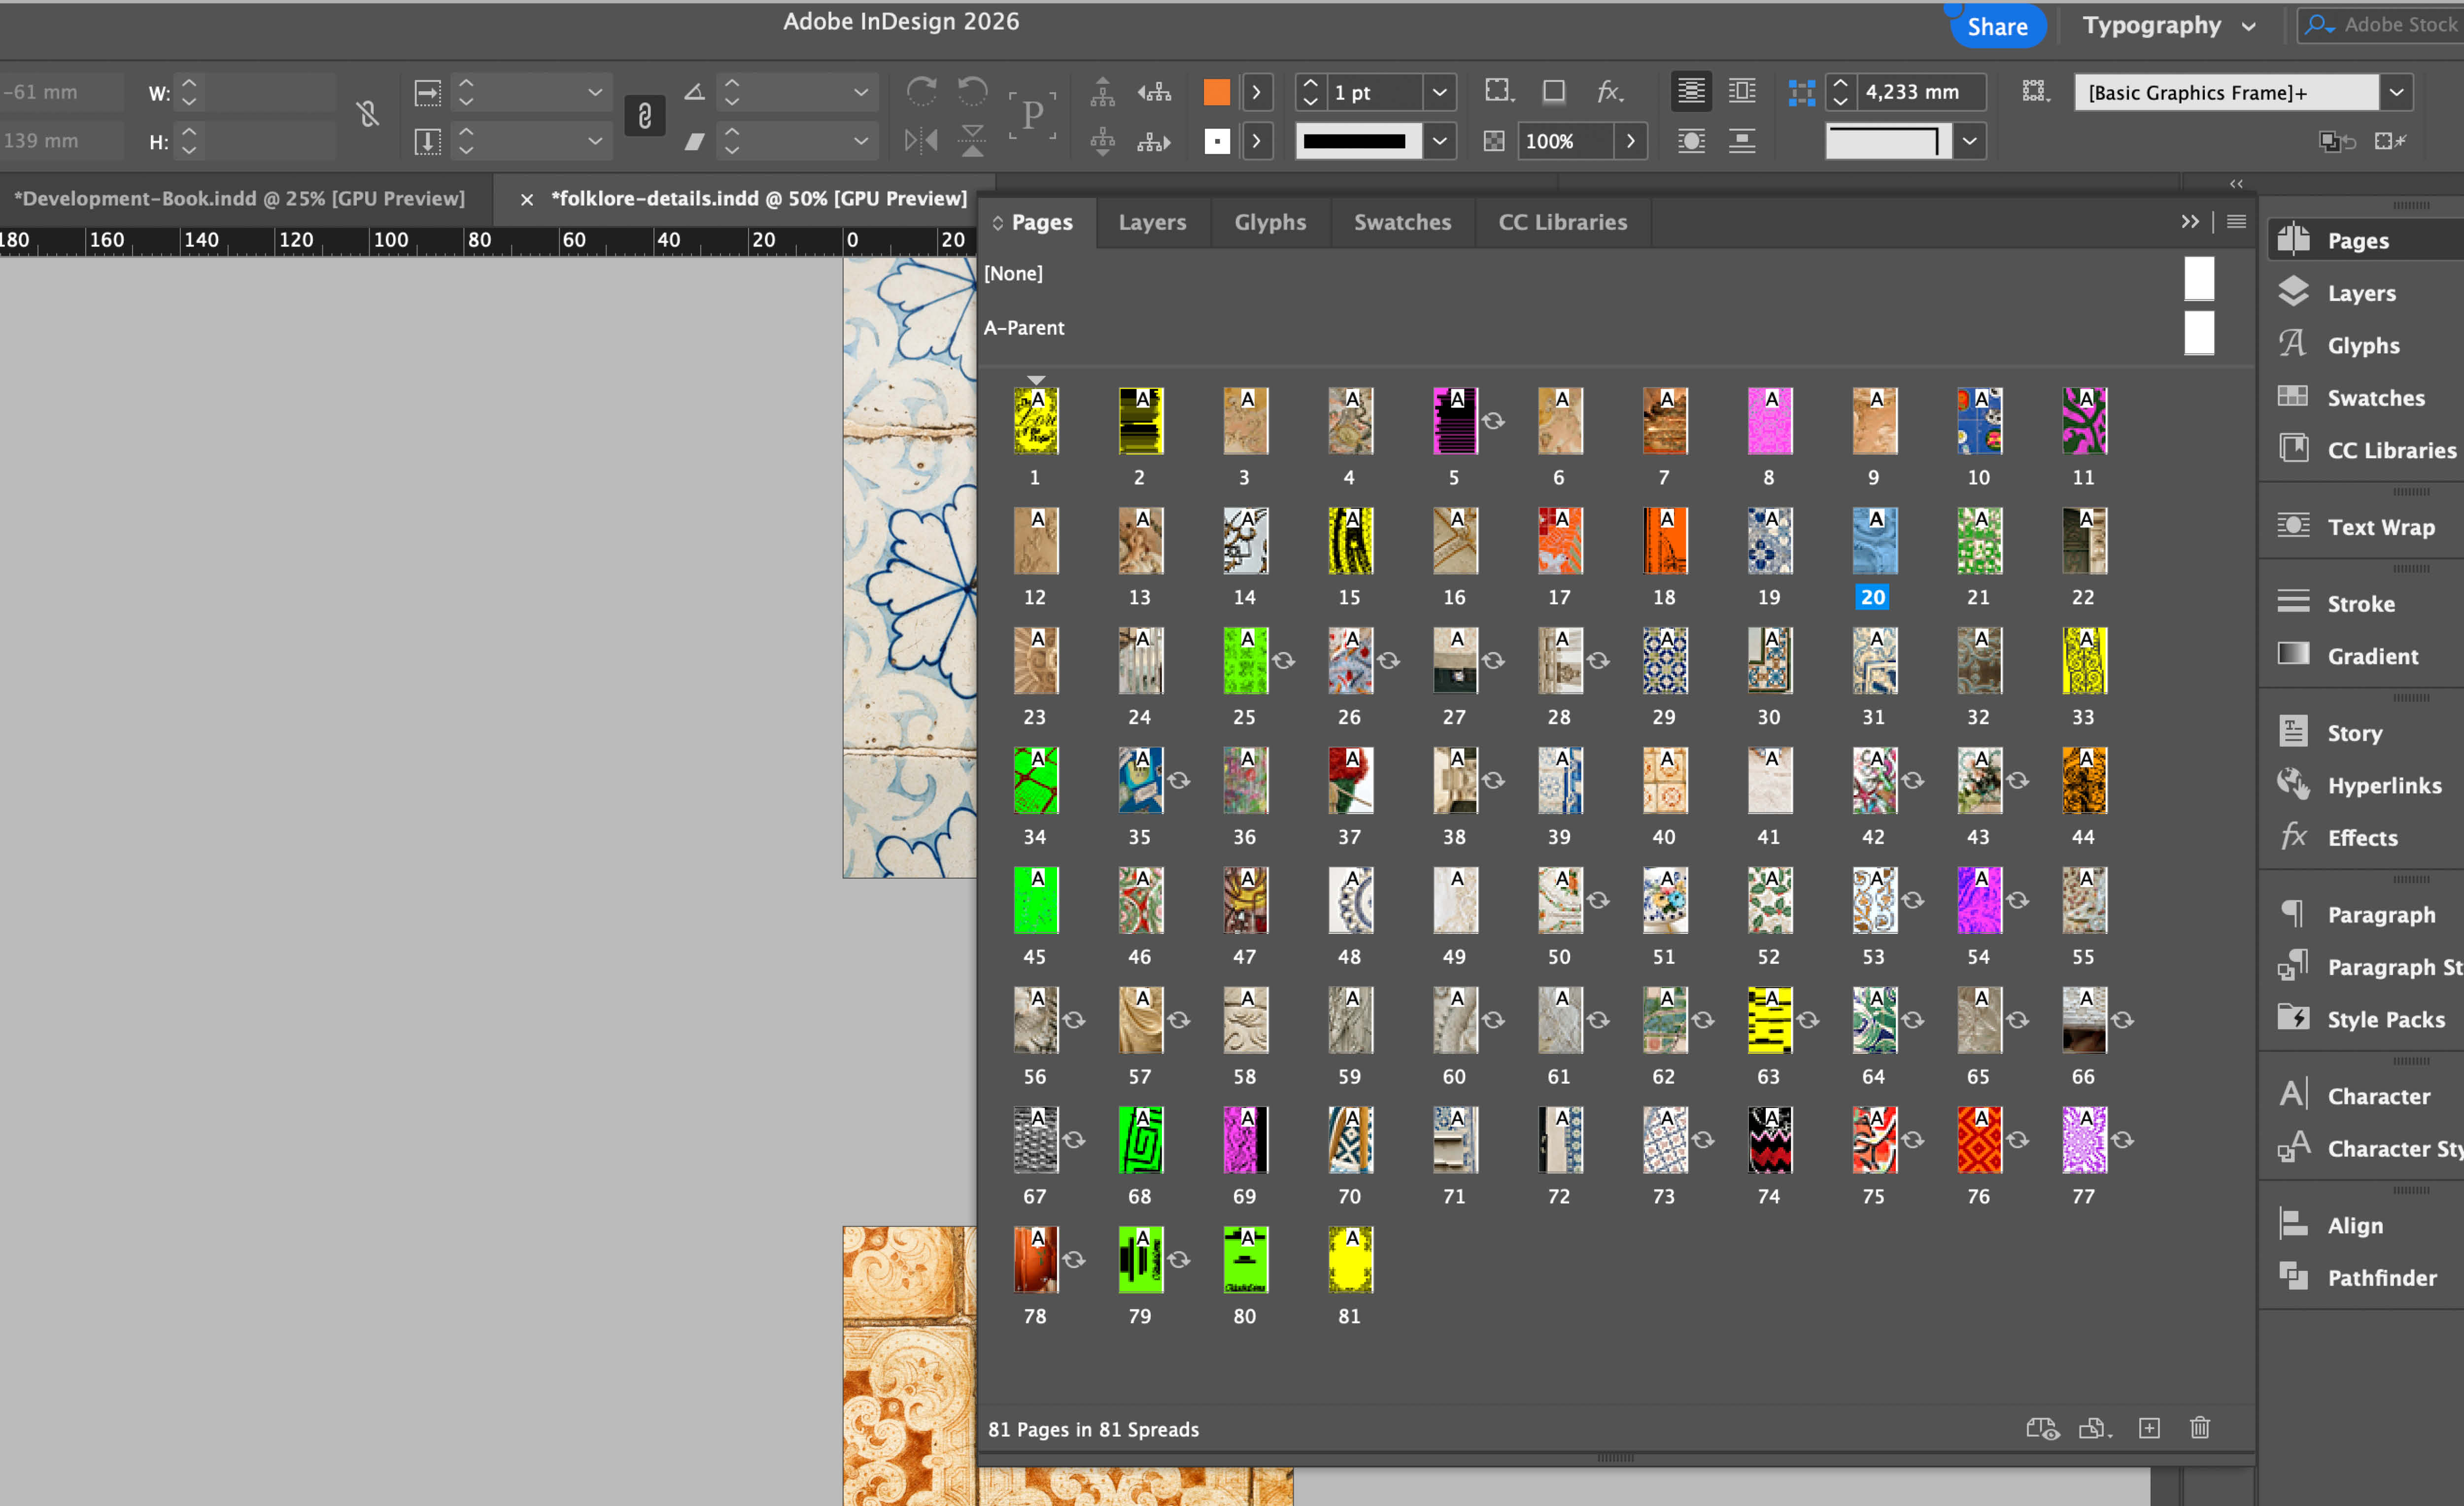This screenshot has height=1506, width=2464.
Task: Switch to Glyphs tab in panel
Action: coord(1269,222)
